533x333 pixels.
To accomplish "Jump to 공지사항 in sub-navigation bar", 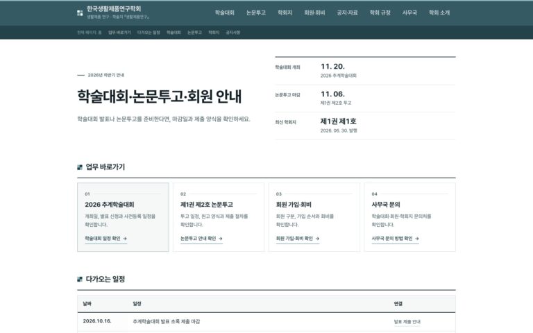I will coord(233,33).
